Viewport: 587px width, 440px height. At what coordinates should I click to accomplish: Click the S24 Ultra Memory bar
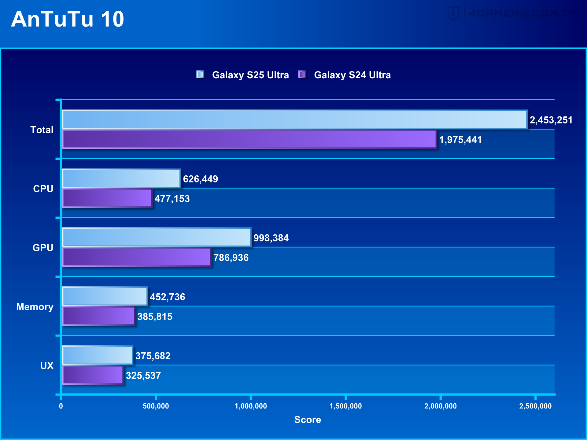[x=98, y=316]
